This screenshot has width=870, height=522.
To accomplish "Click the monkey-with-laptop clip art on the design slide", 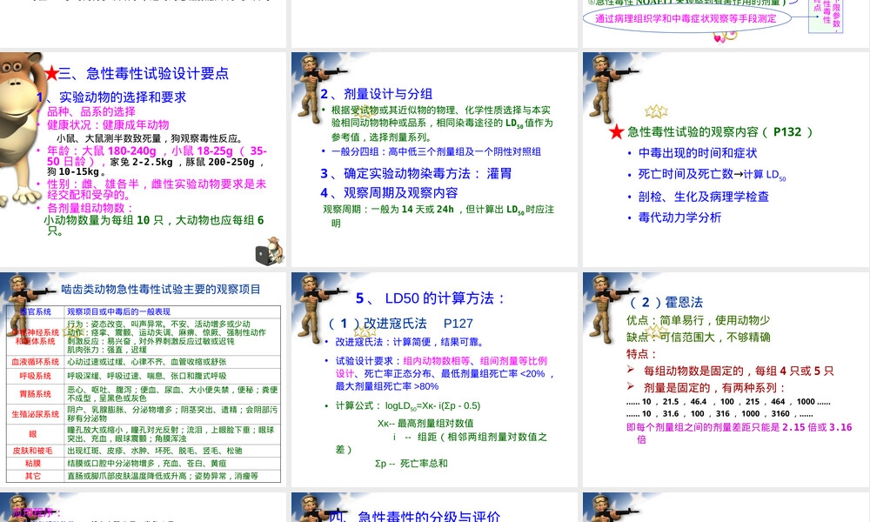I will point(270,251).
